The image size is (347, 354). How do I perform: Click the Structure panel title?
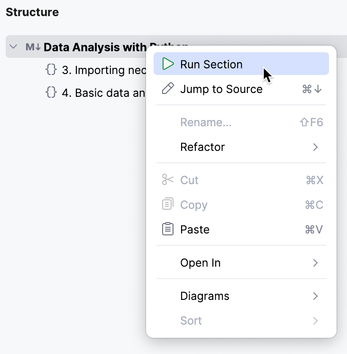[32, 12]
